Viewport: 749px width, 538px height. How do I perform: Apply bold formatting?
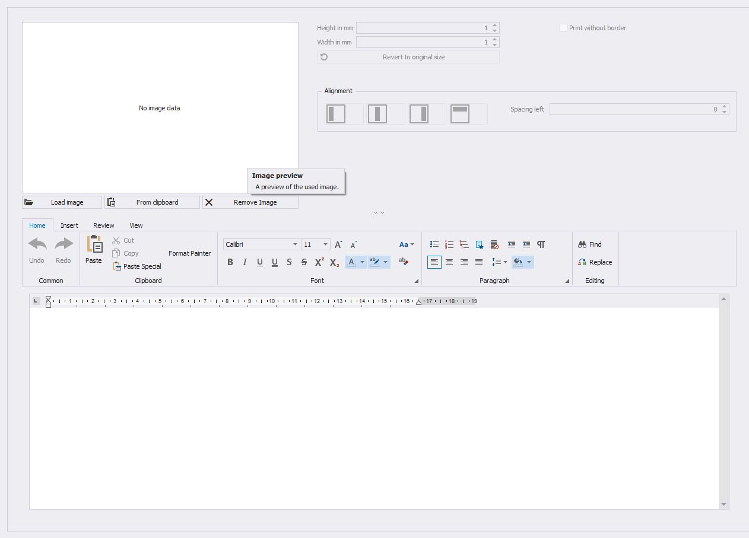230,262
